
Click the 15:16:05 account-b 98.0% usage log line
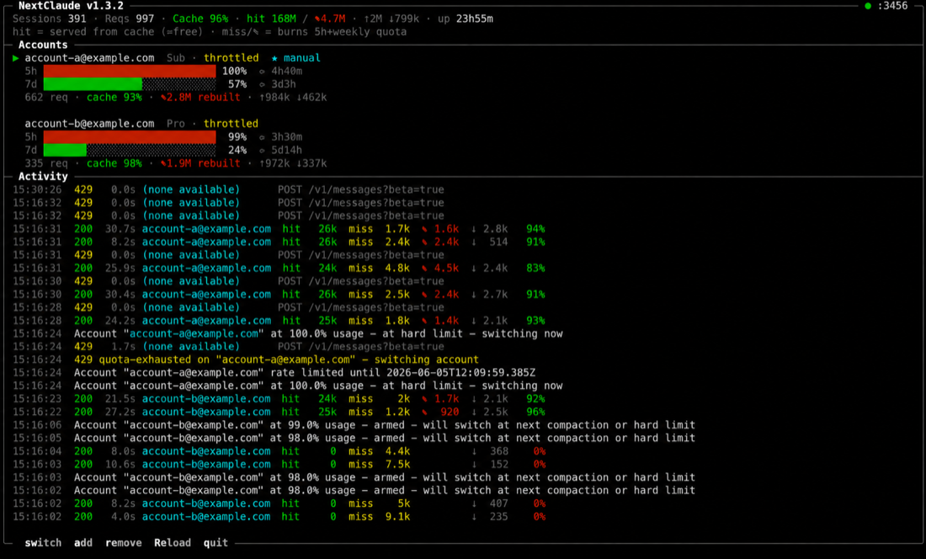tap(354, 439)
